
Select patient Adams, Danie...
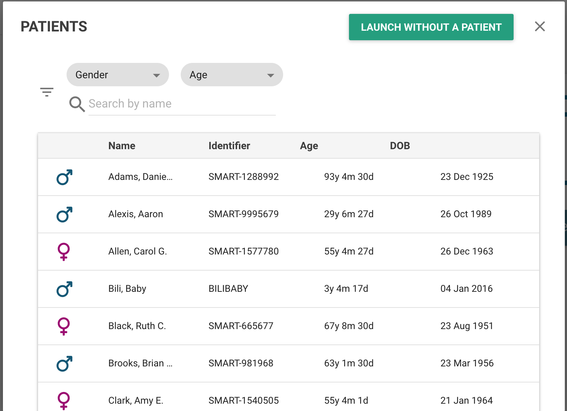pyautogui.click(x=140, y=177)
